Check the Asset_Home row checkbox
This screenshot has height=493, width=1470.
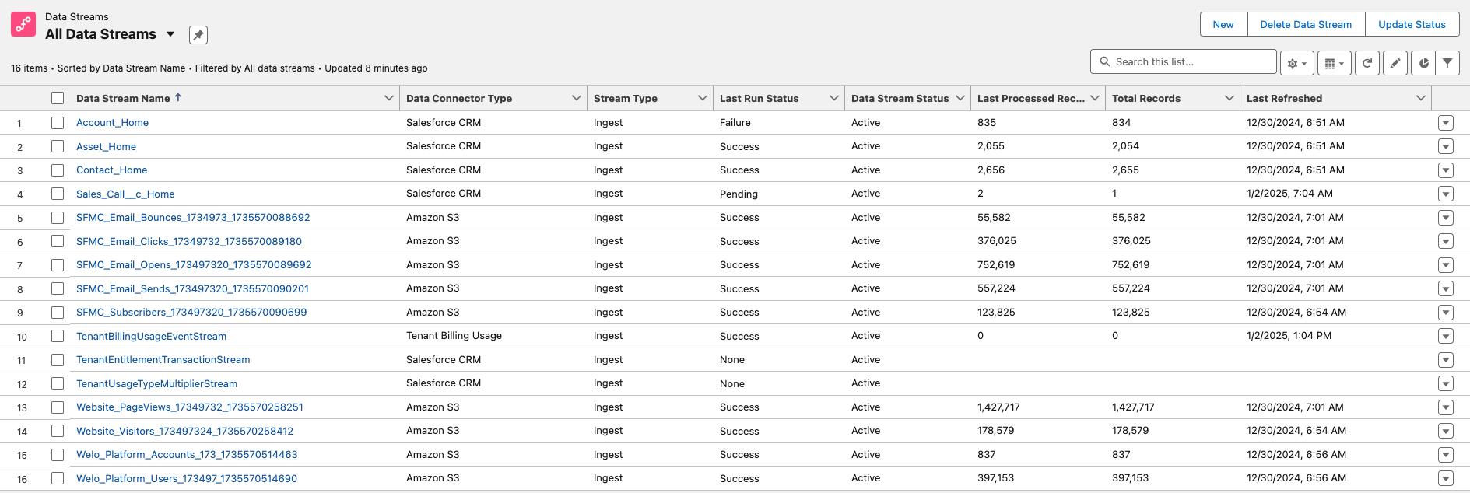[58, 146]
